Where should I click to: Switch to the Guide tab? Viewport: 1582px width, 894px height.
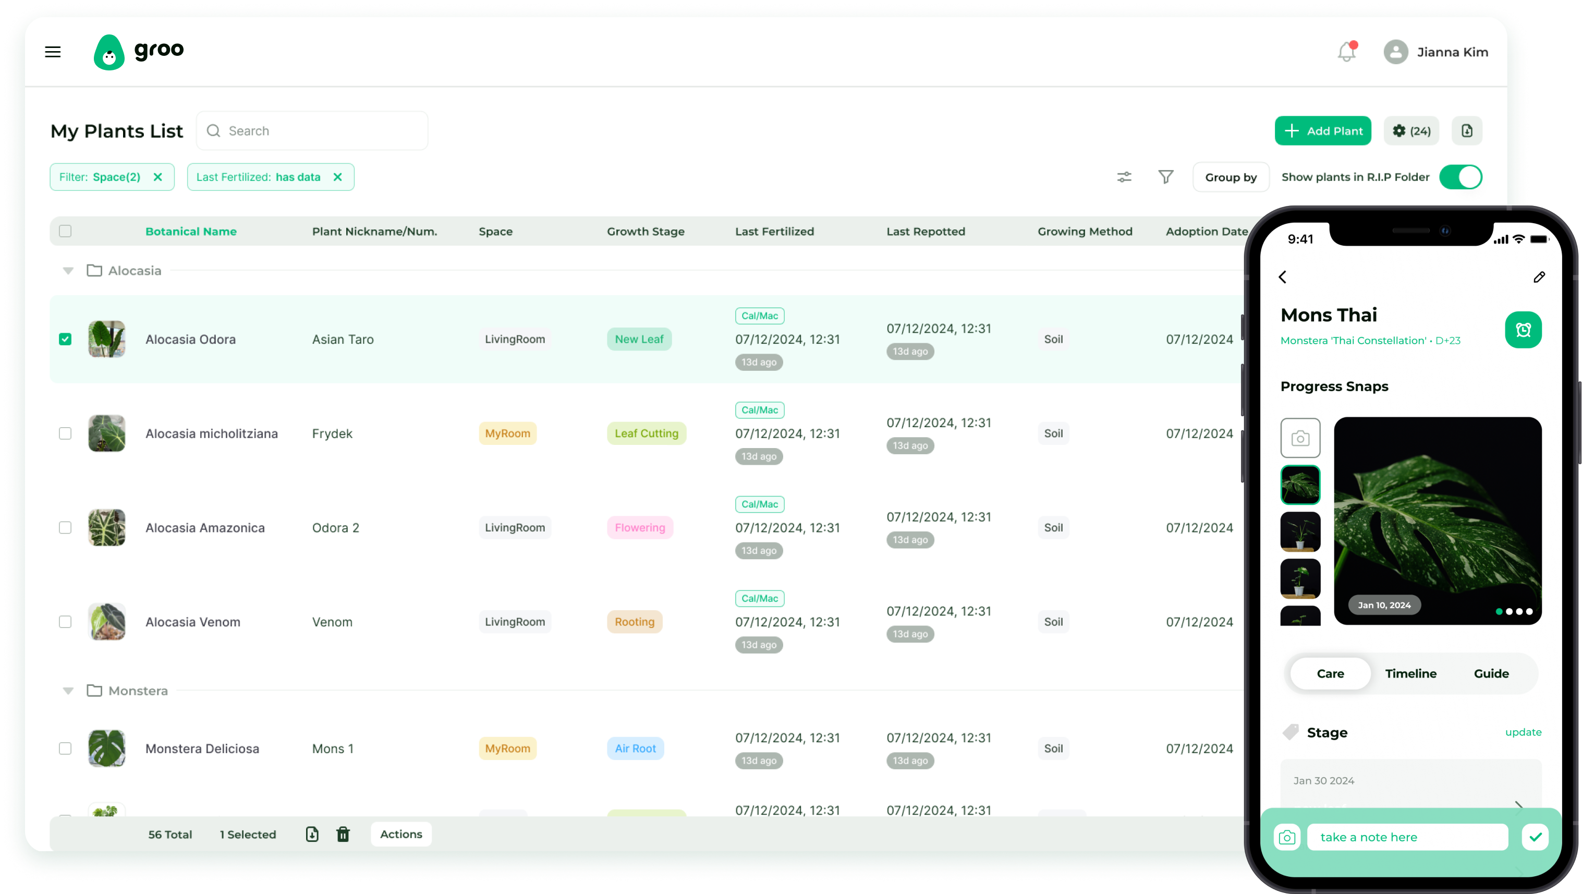point(1491,673)
